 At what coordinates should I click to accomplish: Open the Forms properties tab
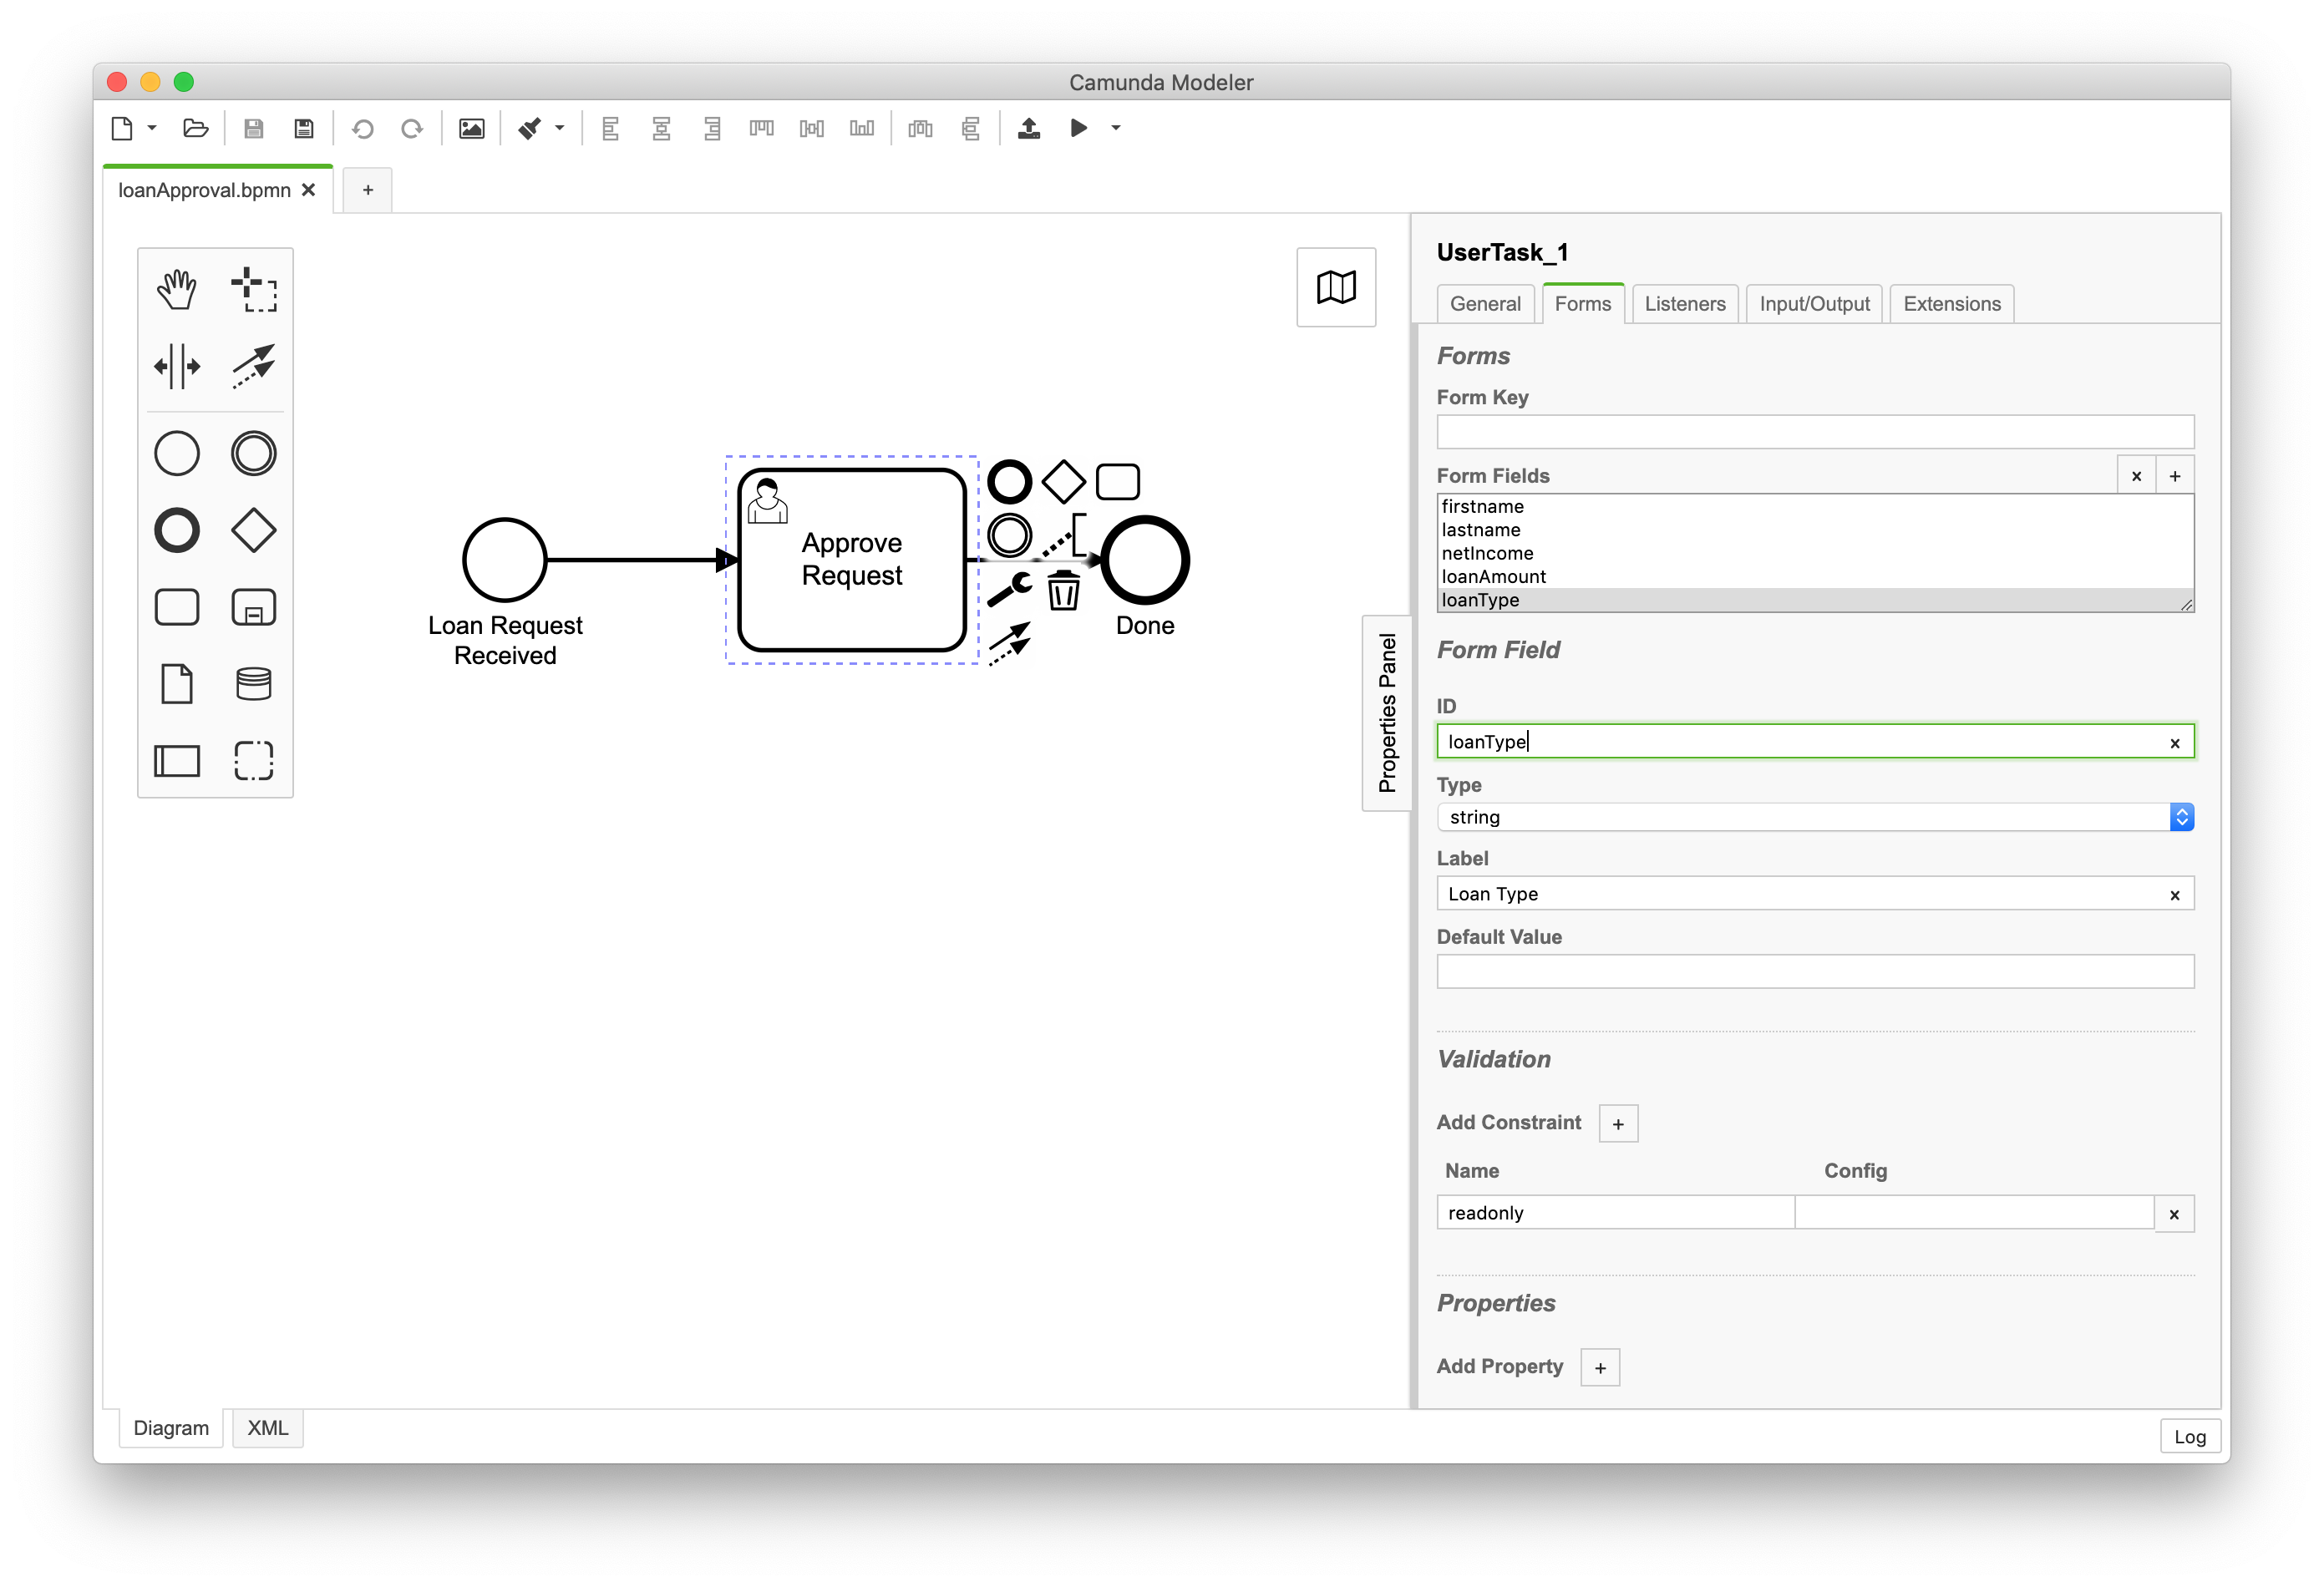tap(1583, 304)
